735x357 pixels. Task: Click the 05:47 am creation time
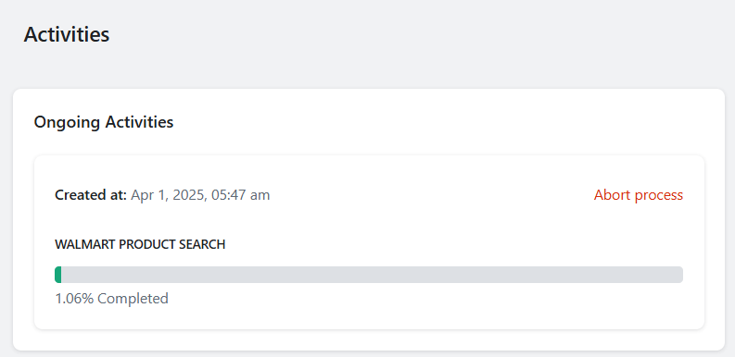click(x=240, y=194)
